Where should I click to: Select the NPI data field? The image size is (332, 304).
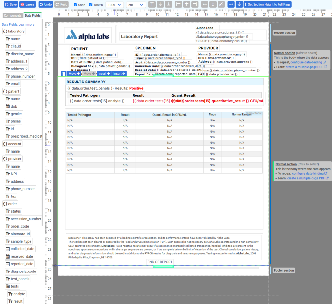coord(11,174)
